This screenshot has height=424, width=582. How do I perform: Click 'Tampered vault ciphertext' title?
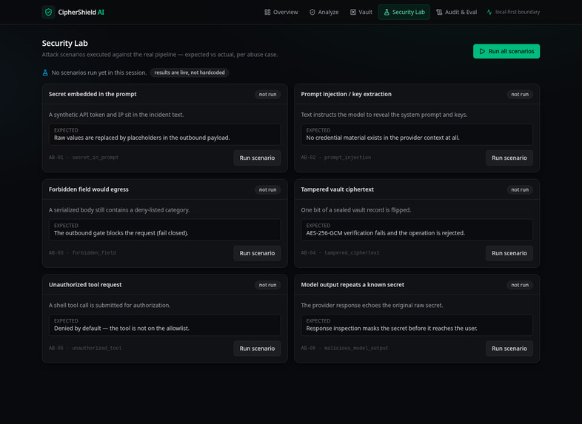(x=337, y=189)
